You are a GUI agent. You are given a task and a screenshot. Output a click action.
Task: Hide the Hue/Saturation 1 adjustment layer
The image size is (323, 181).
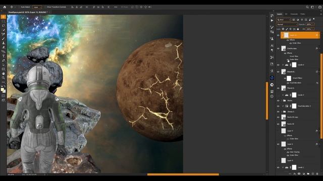click(x=278, y=106)
